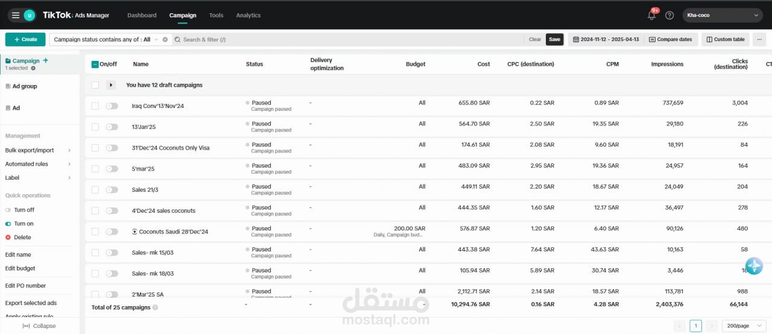
Task: Open the Campaign top navigation tab
Action: pyautogui.click(x=183, y=15)
